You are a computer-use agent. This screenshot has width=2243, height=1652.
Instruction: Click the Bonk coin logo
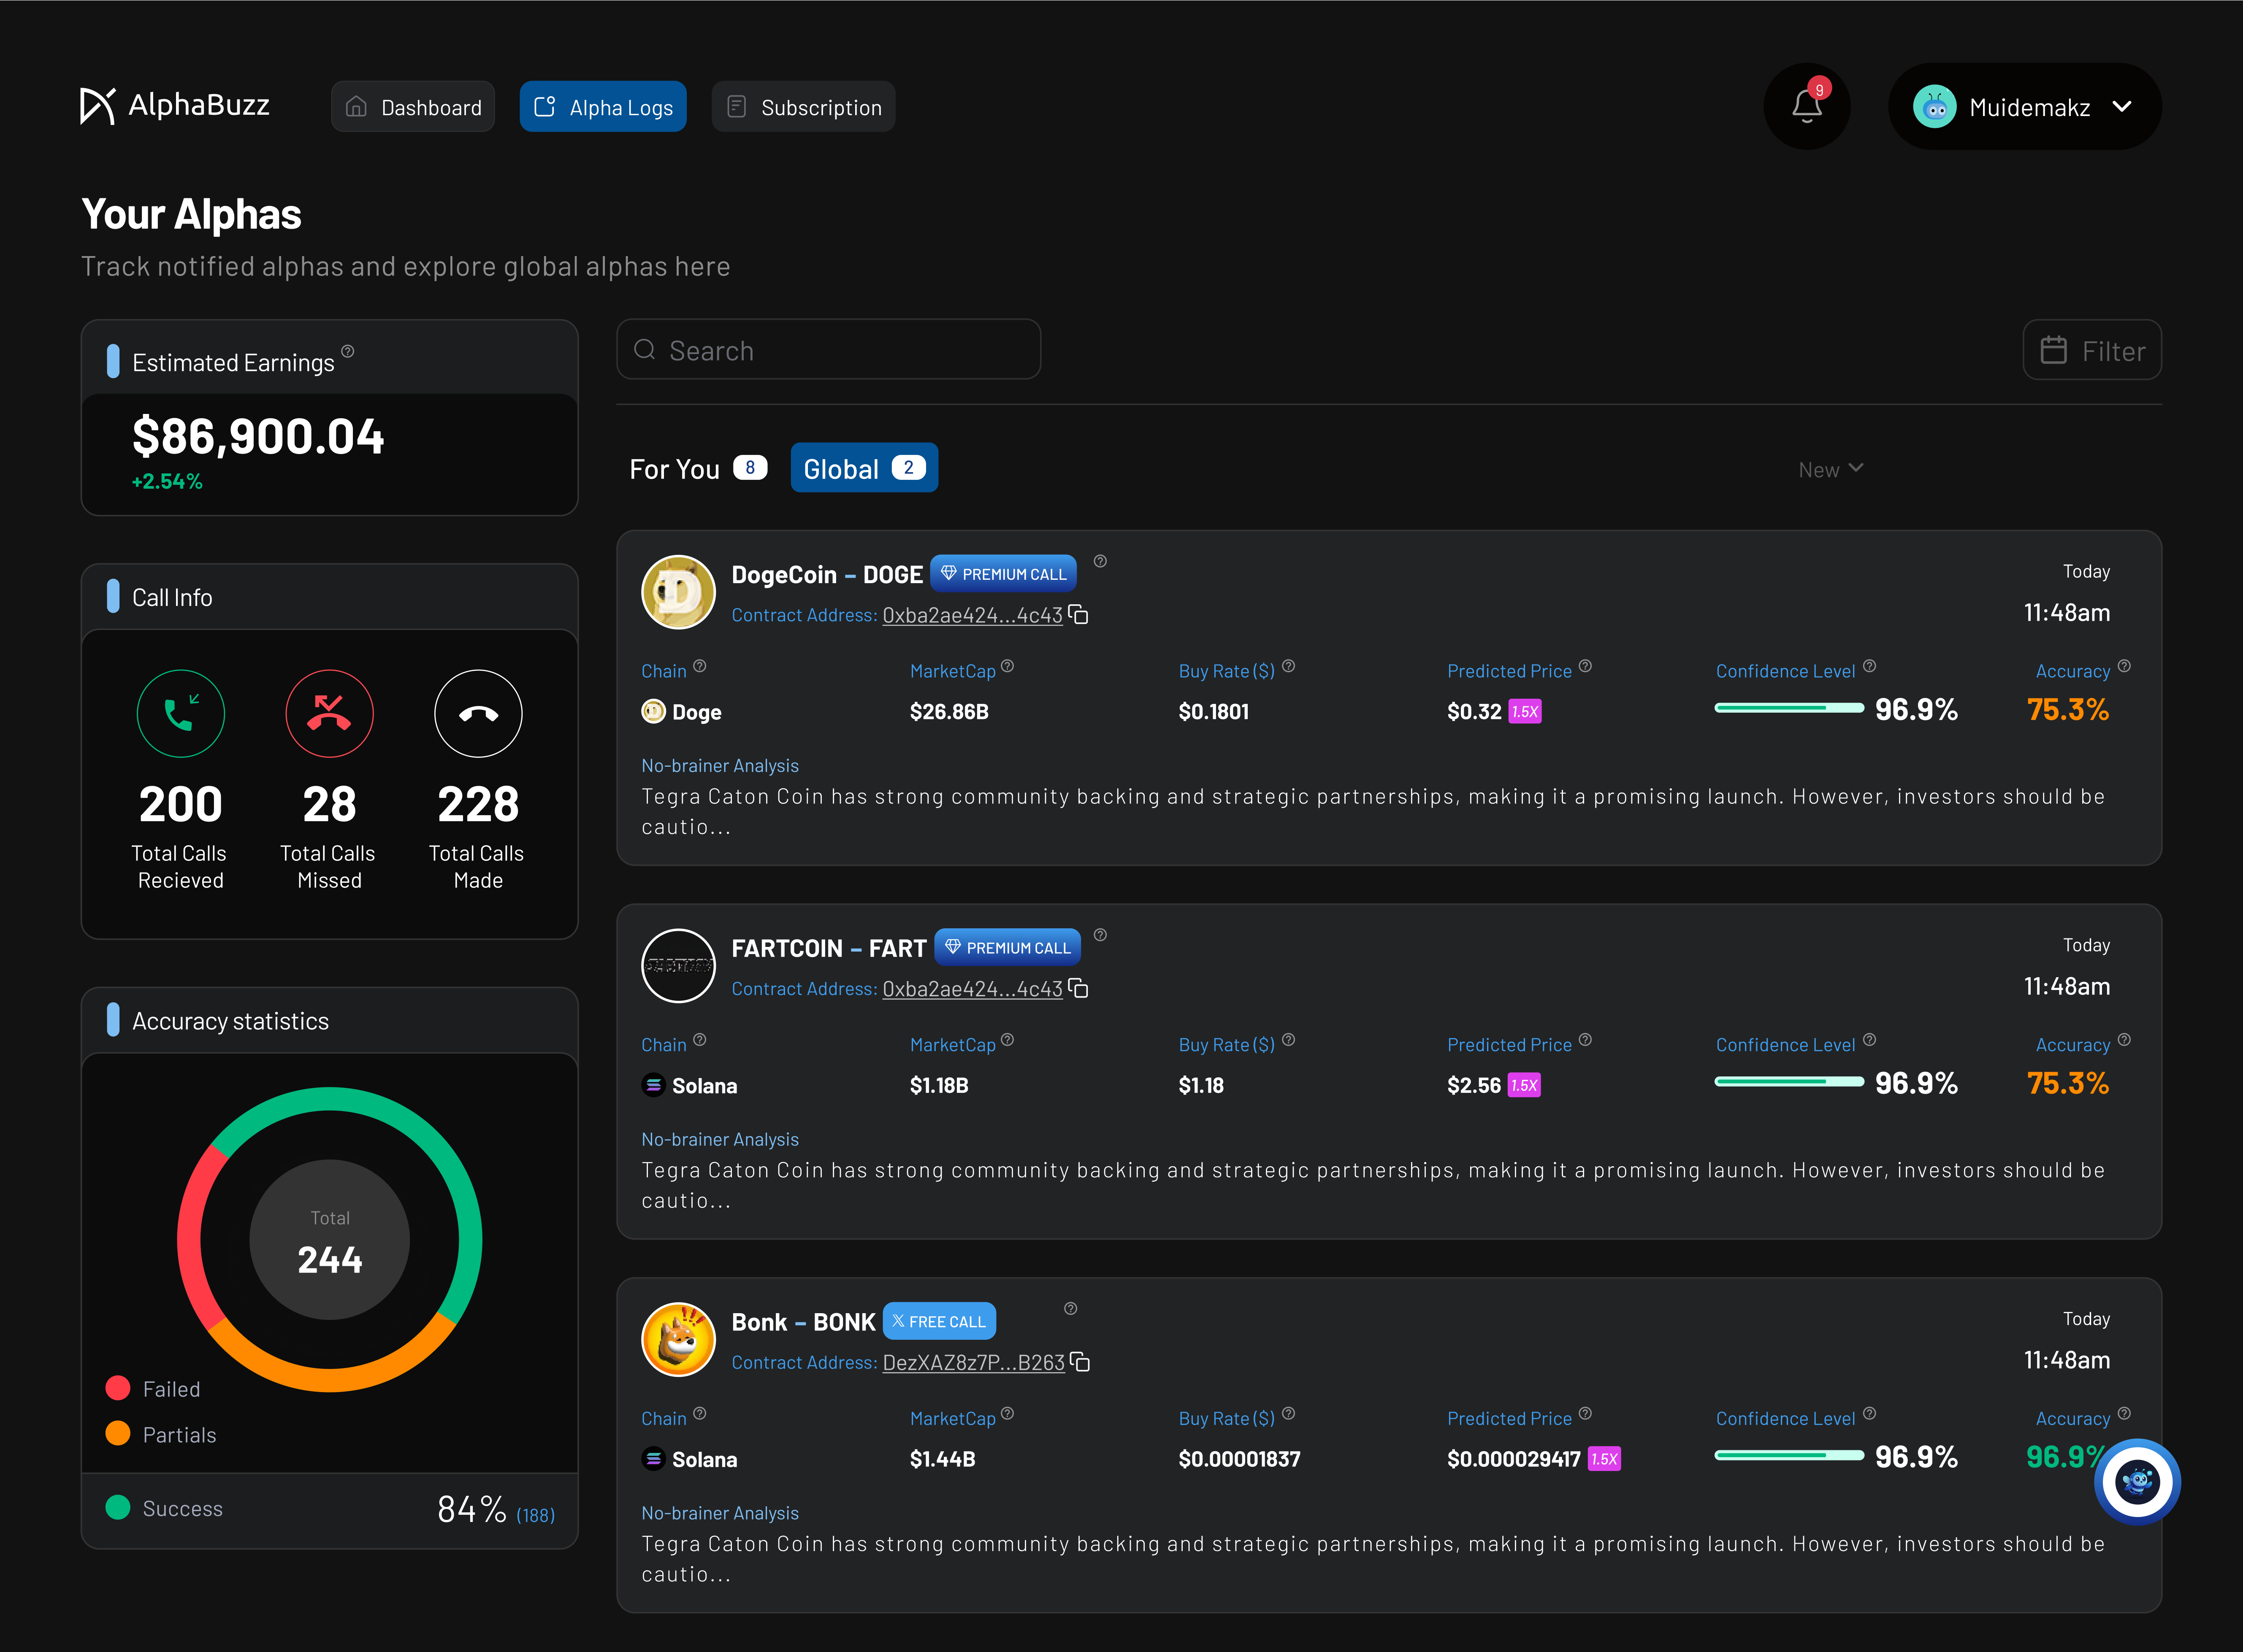coord(678,1340)
